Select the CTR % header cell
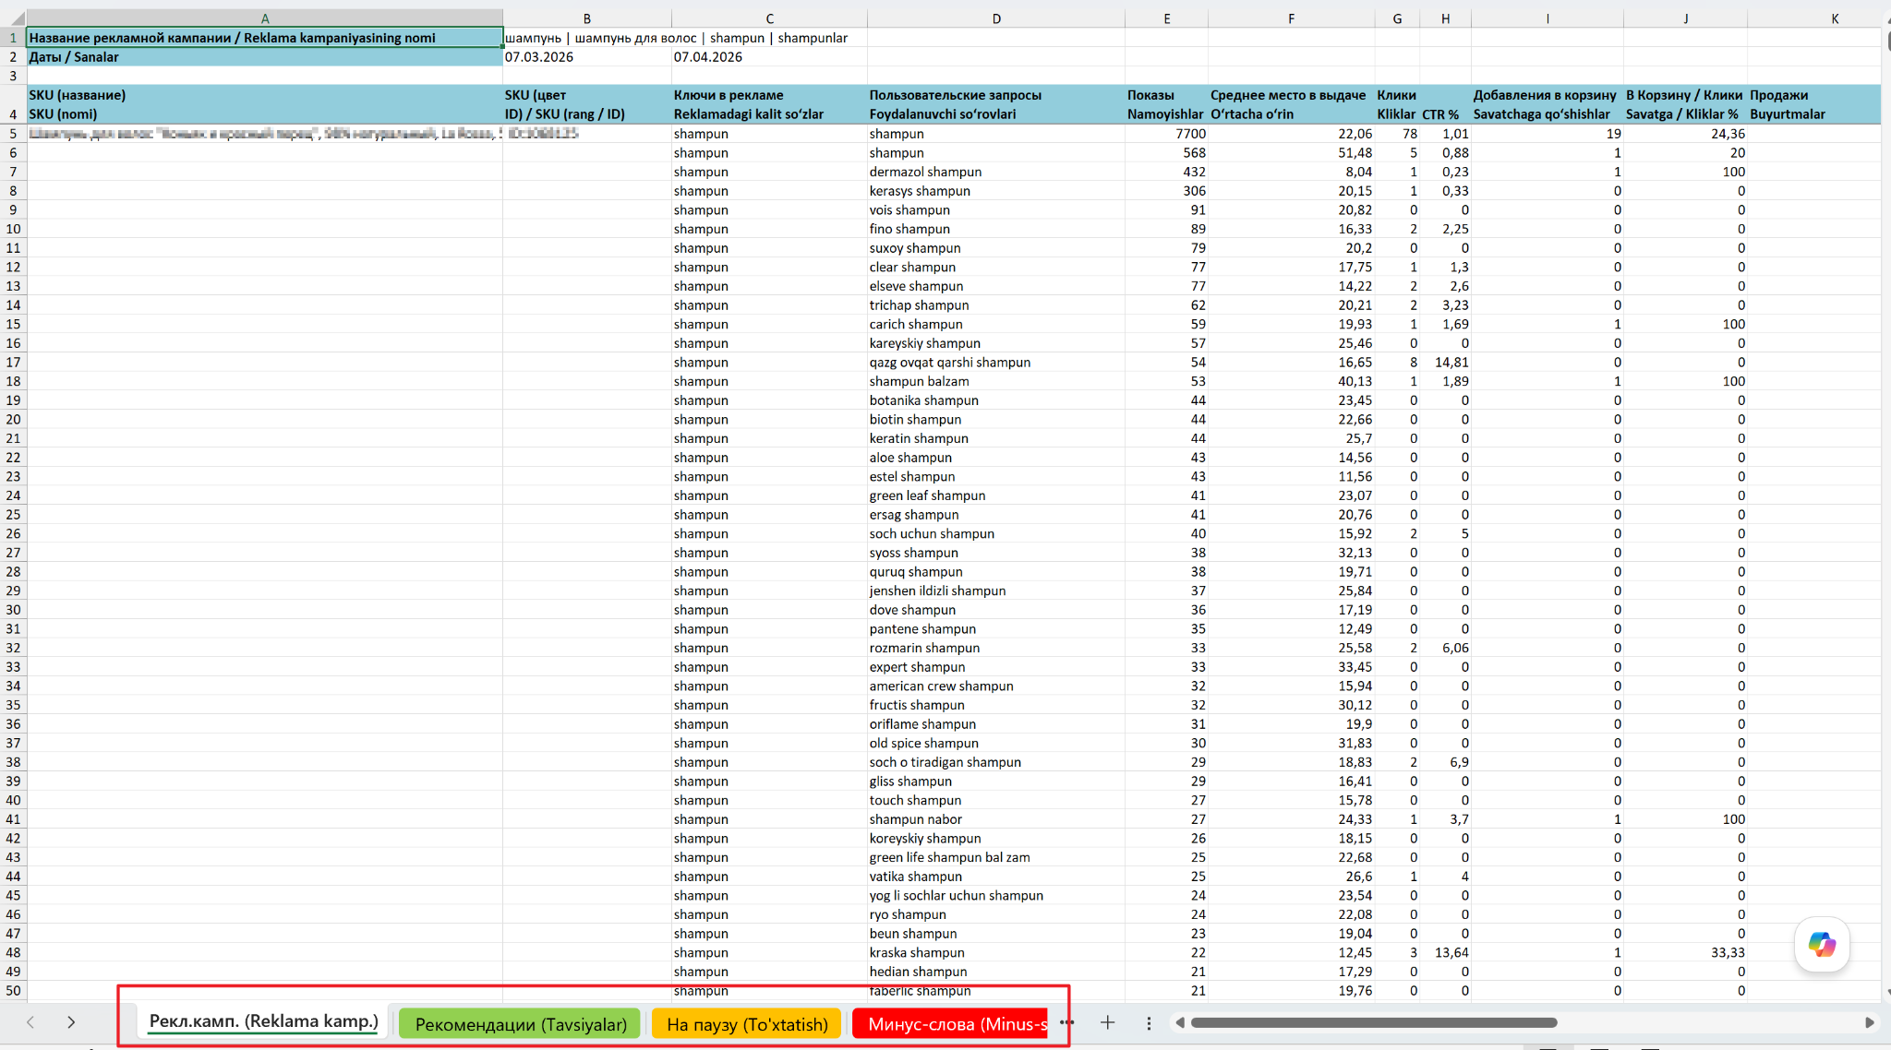1891x1050 pixels. point(1445,104)
